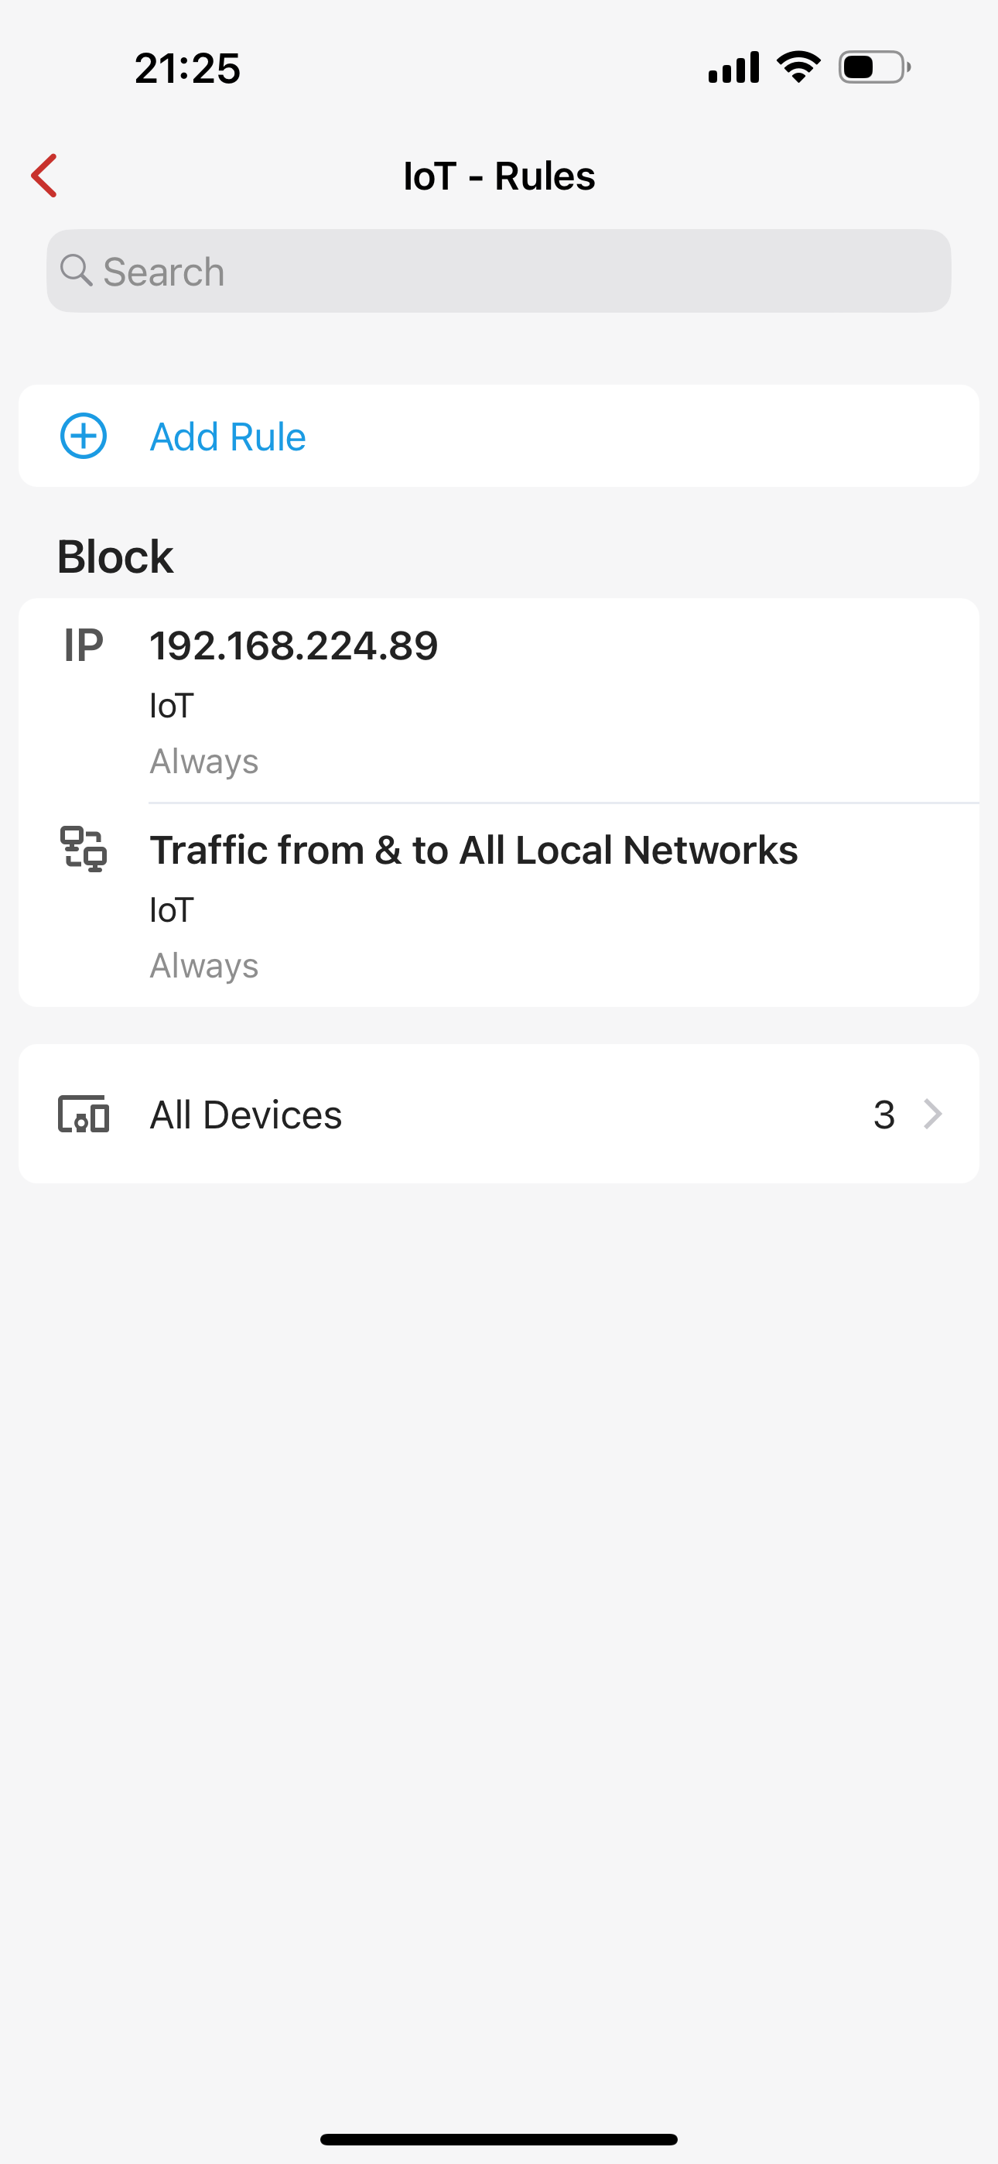Tap the magnifier icon in the search bar

76,271
